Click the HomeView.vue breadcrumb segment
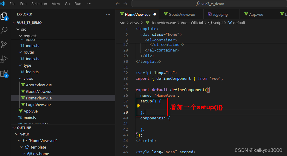 (161, 23)
